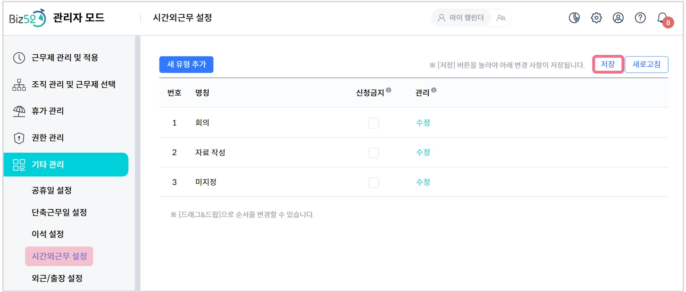Click the info icon next to 관리

434,90
